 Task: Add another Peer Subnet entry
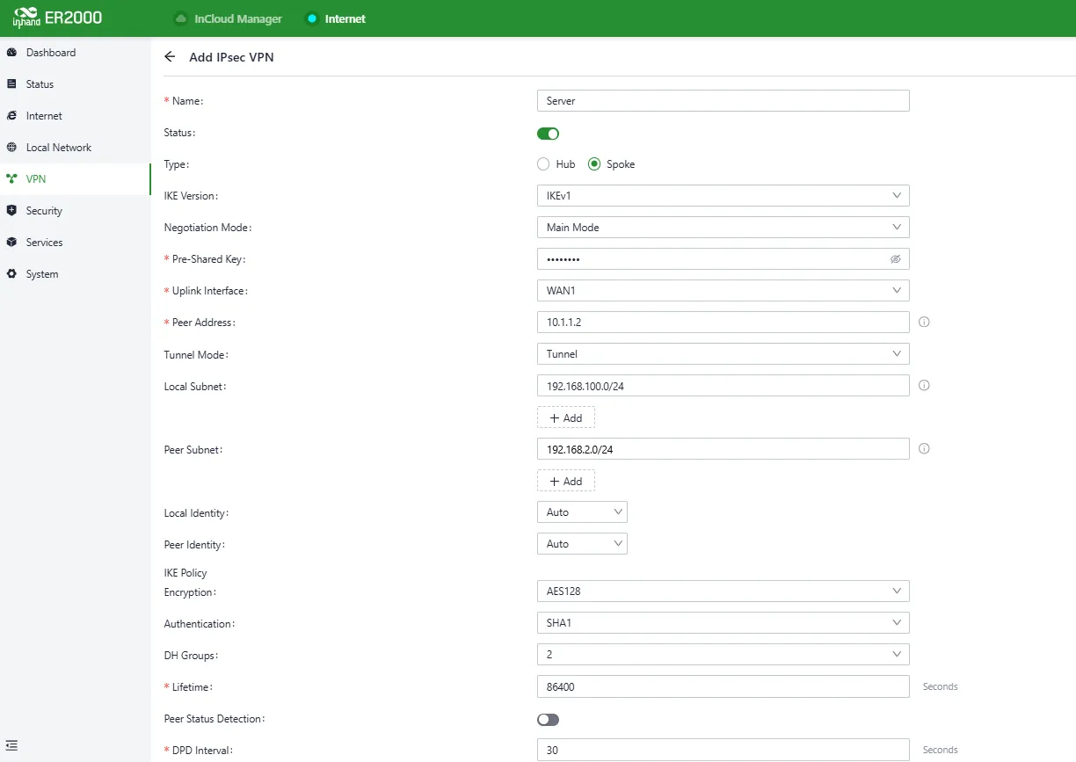(x=566, y=481)
